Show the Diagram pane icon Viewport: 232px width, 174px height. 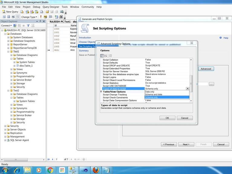(4, 17)
